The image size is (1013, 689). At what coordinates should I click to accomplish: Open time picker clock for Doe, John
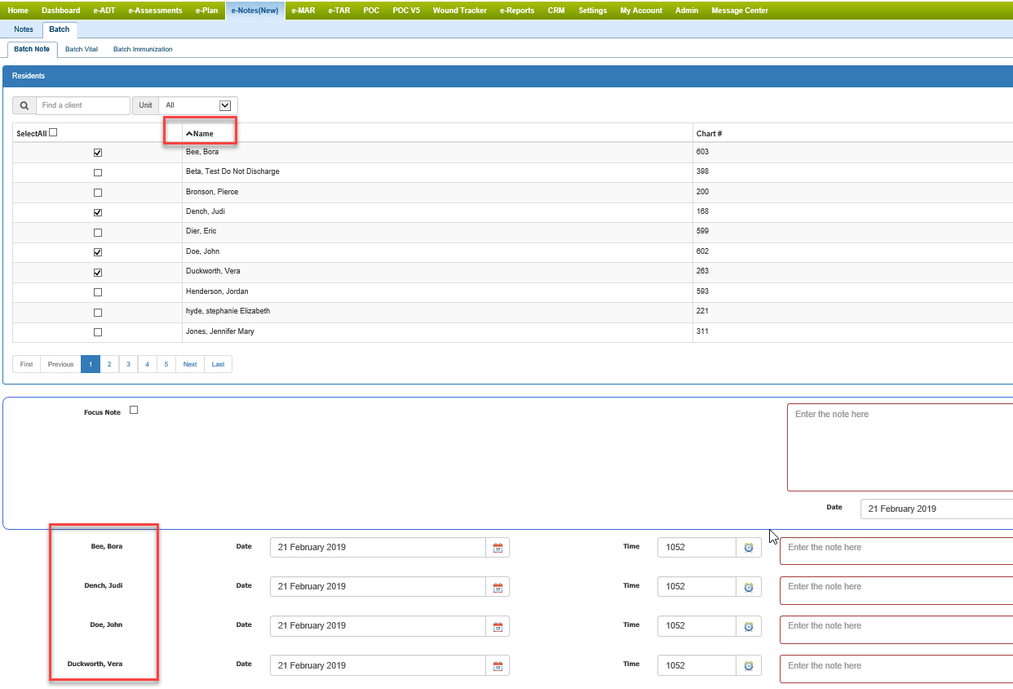tap(749, 626)
